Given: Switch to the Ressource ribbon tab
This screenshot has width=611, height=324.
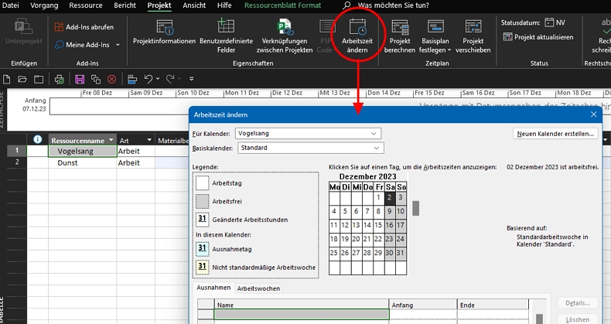Looking at the screenshot, I should [86, 5].
